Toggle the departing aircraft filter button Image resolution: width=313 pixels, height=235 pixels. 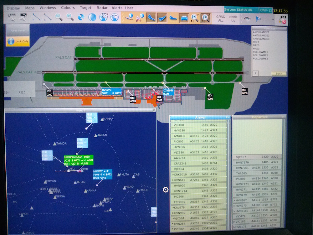(162, 18)
